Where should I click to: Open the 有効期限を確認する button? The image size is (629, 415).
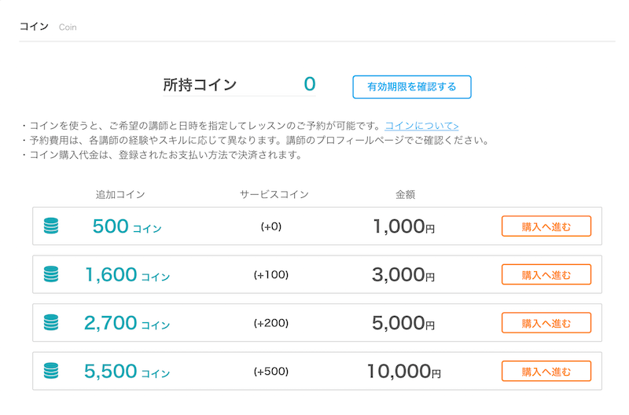(412, 86)
